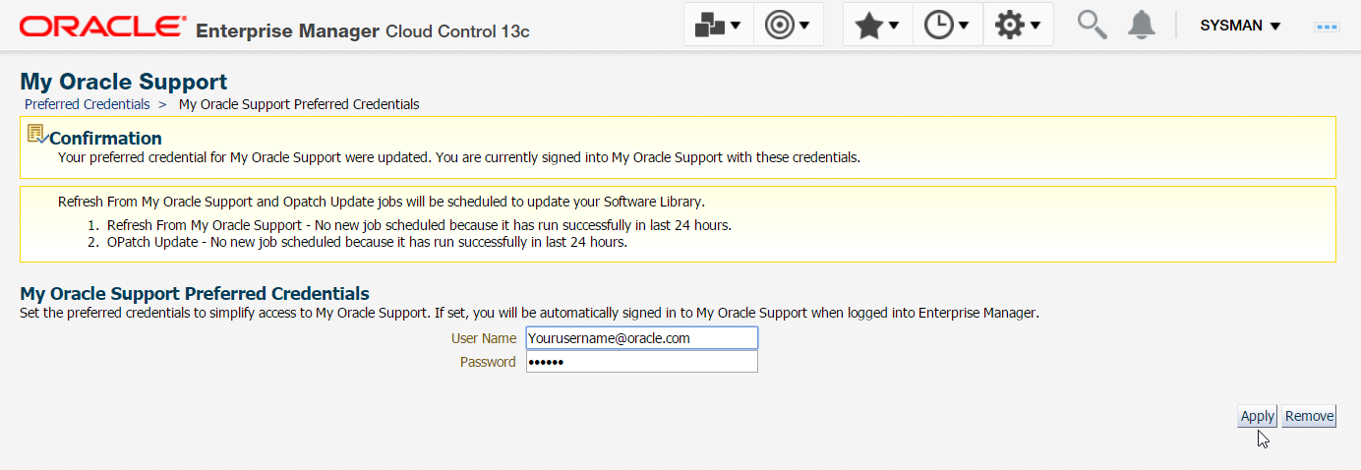The width and height of the screenshot is (1361, 470).
Task: Open the Targets menu icon
Action: click(788, 26)
